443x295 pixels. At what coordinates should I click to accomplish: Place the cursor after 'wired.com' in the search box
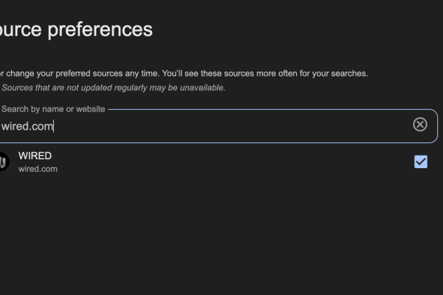(x=53, y=126)
